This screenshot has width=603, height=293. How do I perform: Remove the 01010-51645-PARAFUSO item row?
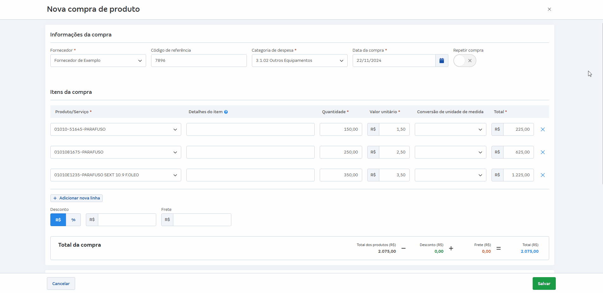pyautogui.click(x=543, y=129)
